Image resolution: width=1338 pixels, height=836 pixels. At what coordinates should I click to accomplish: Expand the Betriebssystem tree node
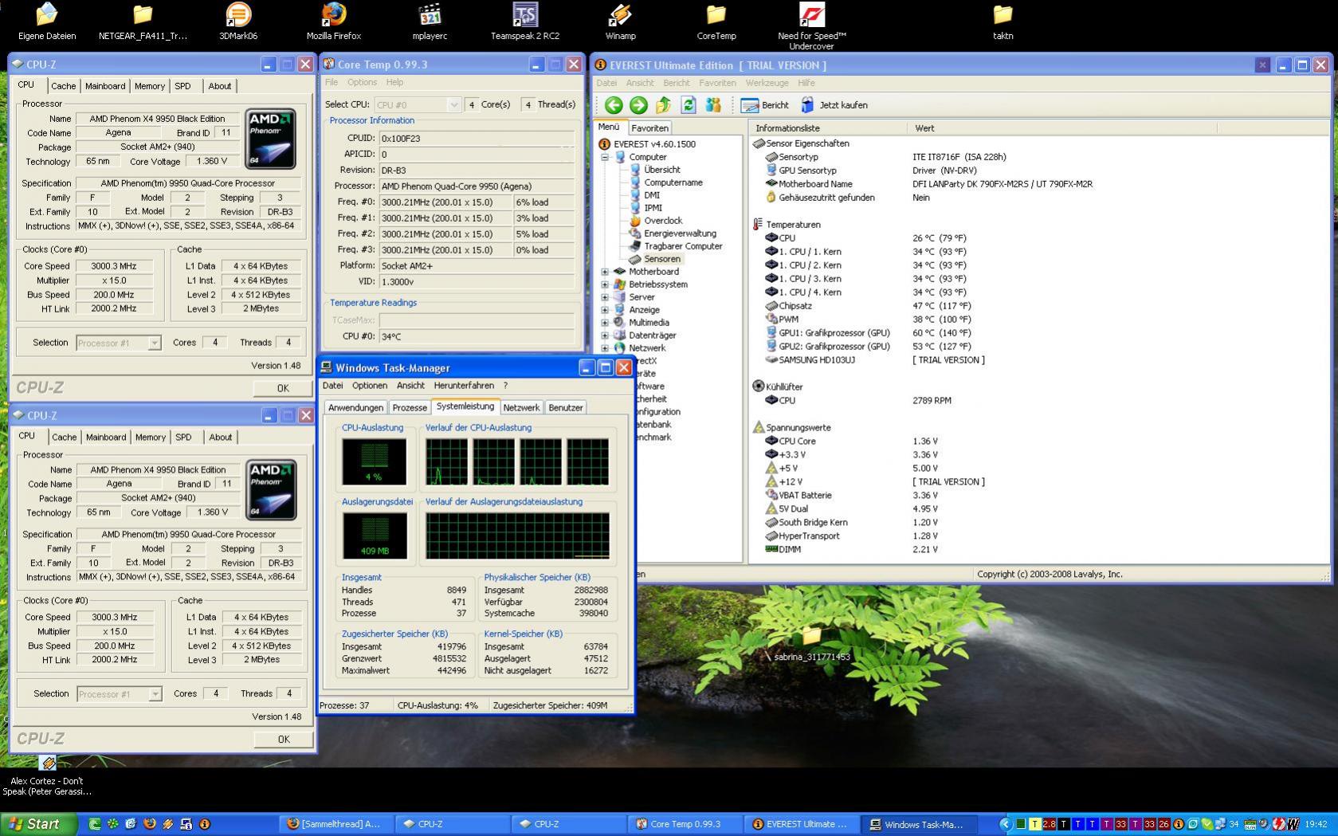[x=605, y=285]
